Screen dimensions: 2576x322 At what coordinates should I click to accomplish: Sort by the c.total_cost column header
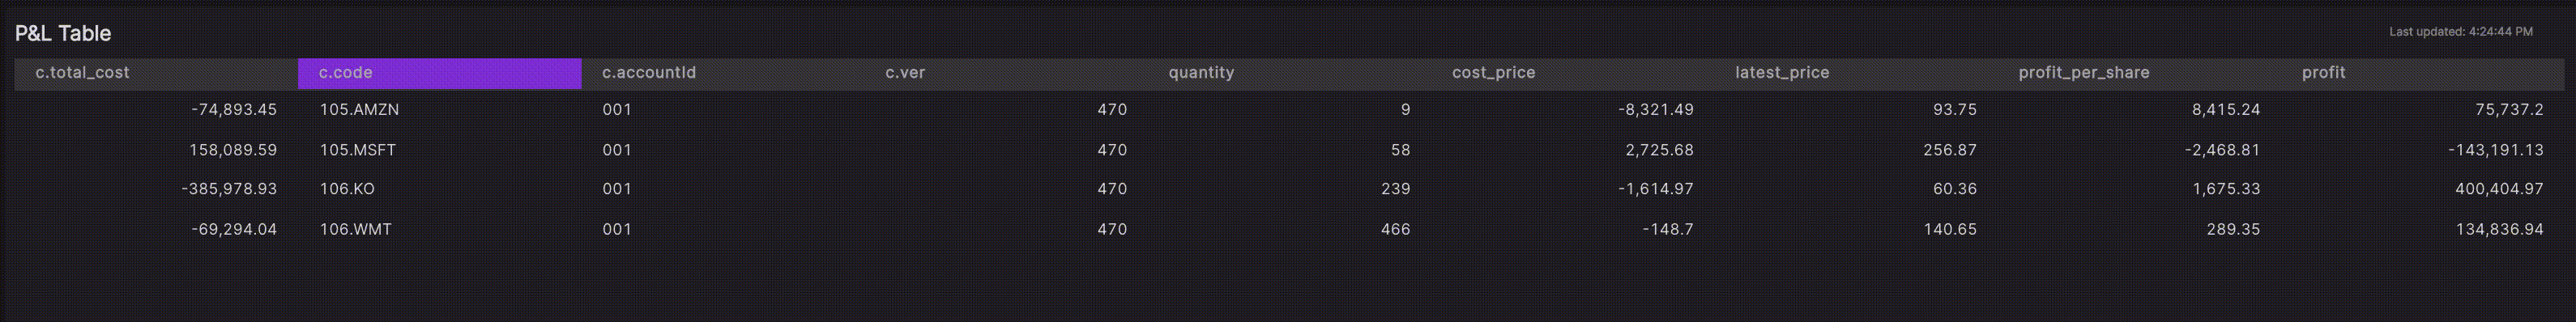coord(156,73)
